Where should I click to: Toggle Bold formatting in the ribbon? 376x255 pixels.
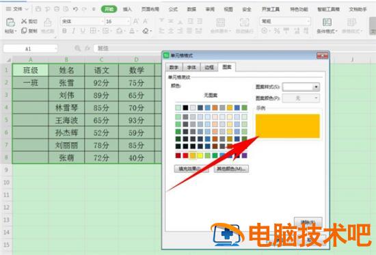64,31
